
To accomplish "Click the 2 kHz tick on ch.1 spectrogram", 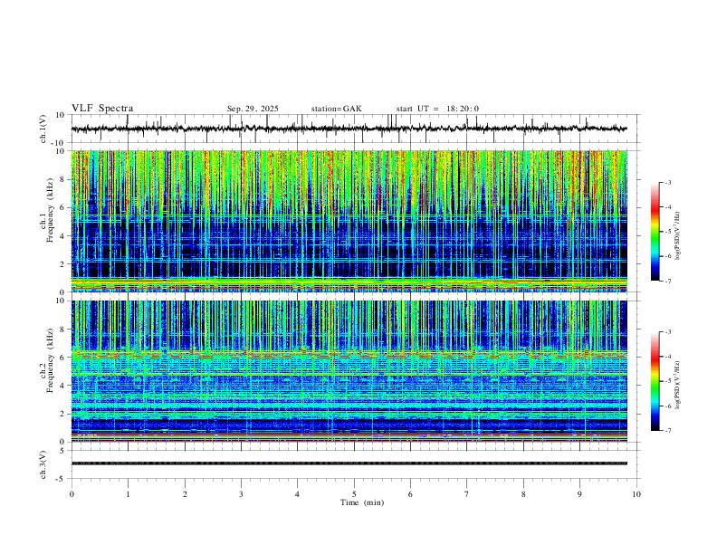I will pyautogui.click(x=62, y=264).
